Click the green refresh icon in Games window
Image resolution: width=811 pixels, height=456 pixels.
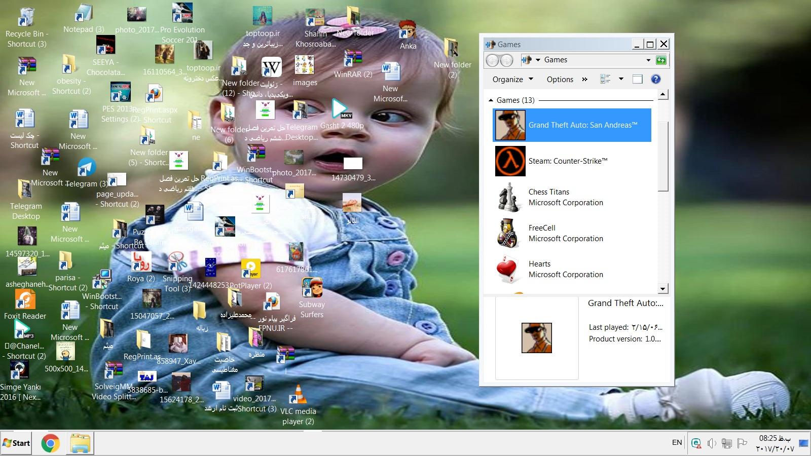[x=661, y=60]
